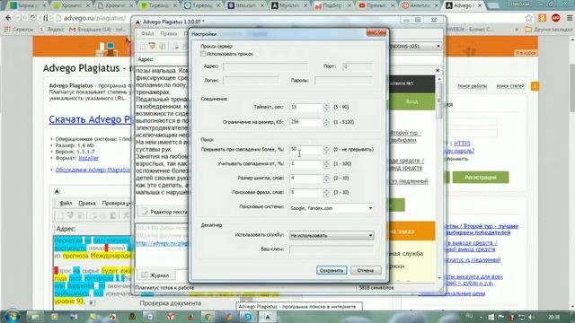This screenshot has width=575, height=323.
Task: Open the WINDOWS-1251 encoding dropdown in Plagiatus
Action: click(438, 46)
